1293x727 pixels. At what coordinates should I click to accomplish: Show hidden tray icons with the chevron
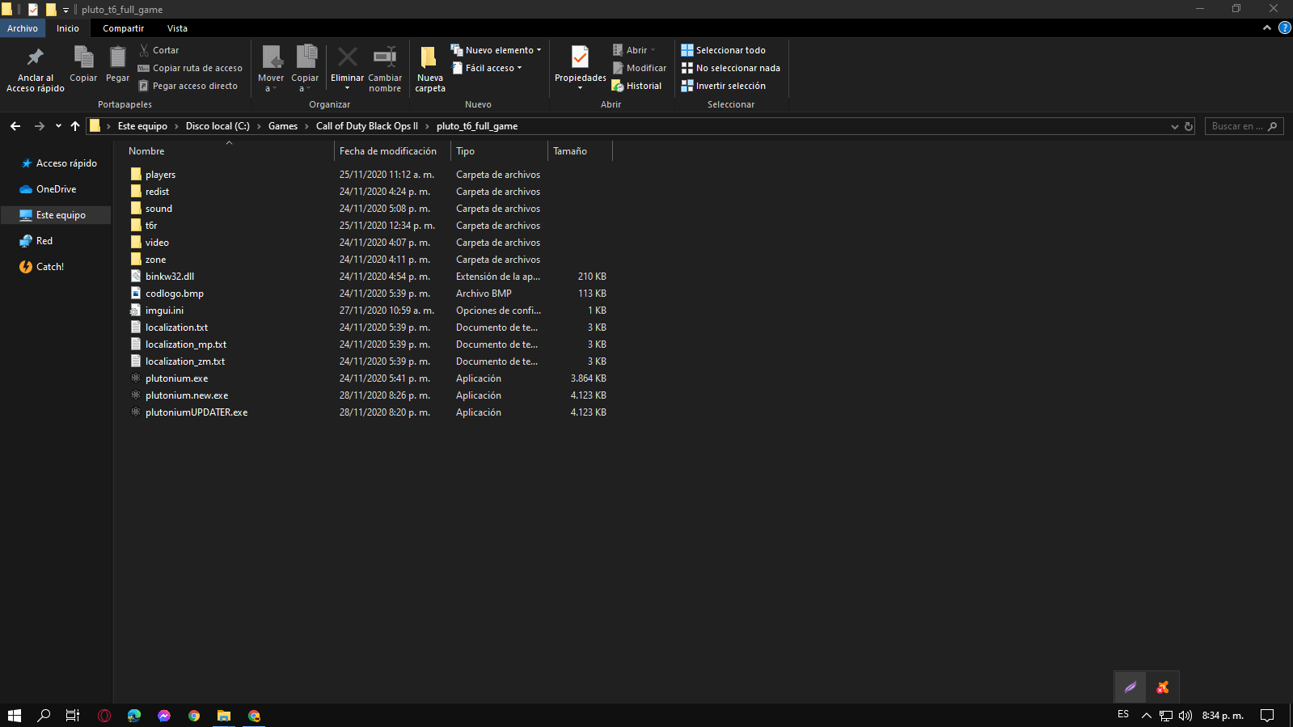(x=1146, y=716)
